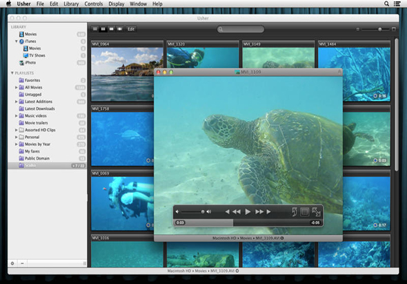Image resolution: width=407 pixels, height=284 pixels.
Task: Switch to cover flow view icon
Action: 119,29
